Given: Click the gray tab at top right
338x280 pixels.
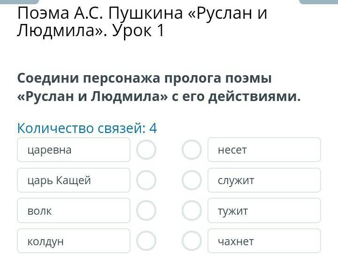Looking at the screenshot, I should (318, 1).
